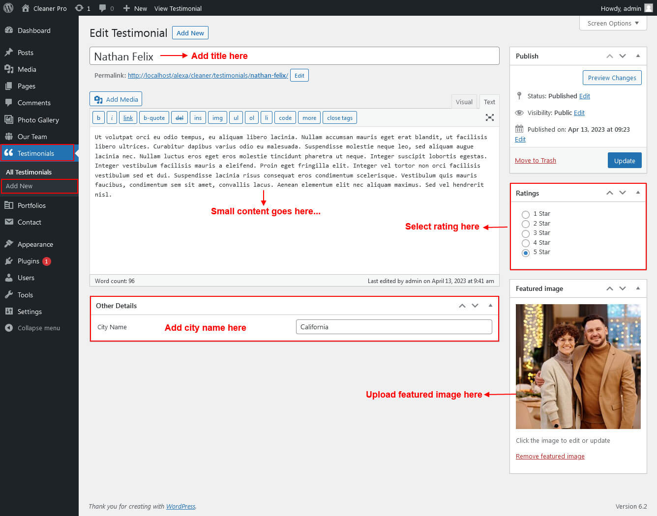Click the plus New icon in admin bar
657x516 pixels.
click(126, 8)
